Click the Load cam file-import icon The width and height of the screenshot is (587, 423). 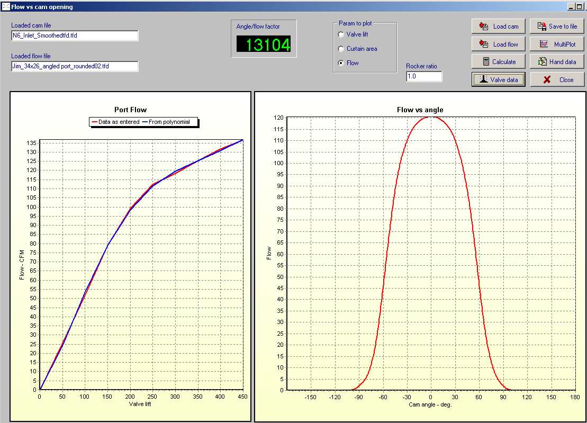coord(483,26)
